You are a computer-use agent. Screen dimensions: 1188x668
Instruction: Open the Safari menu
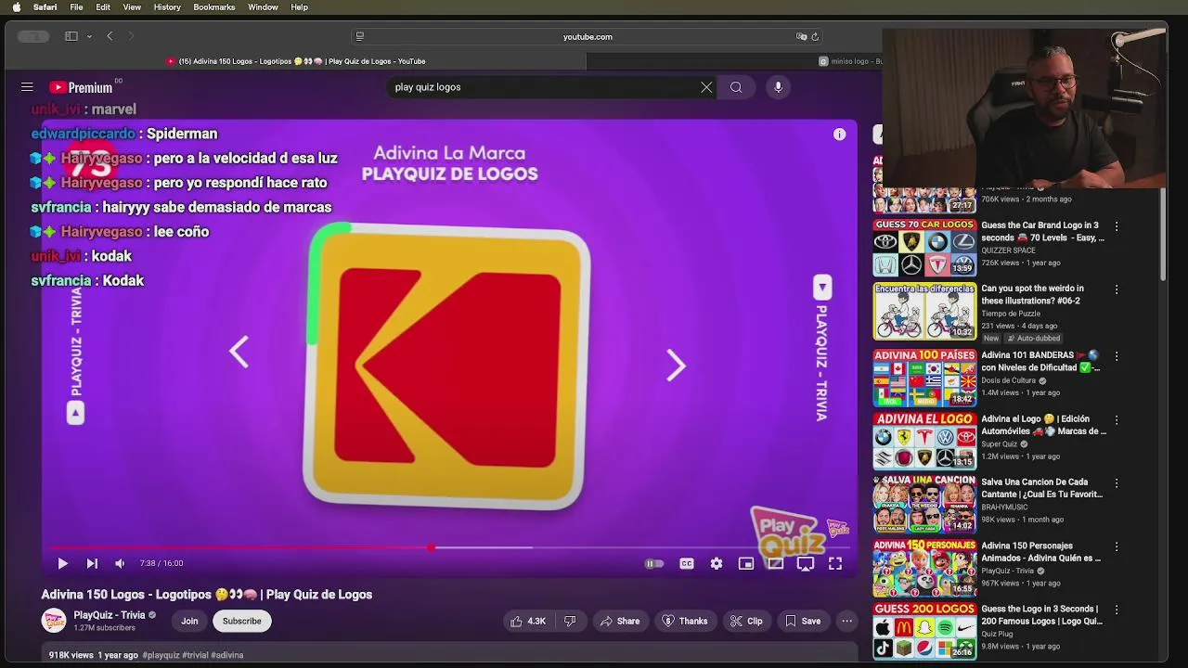(x=45, y=6)
